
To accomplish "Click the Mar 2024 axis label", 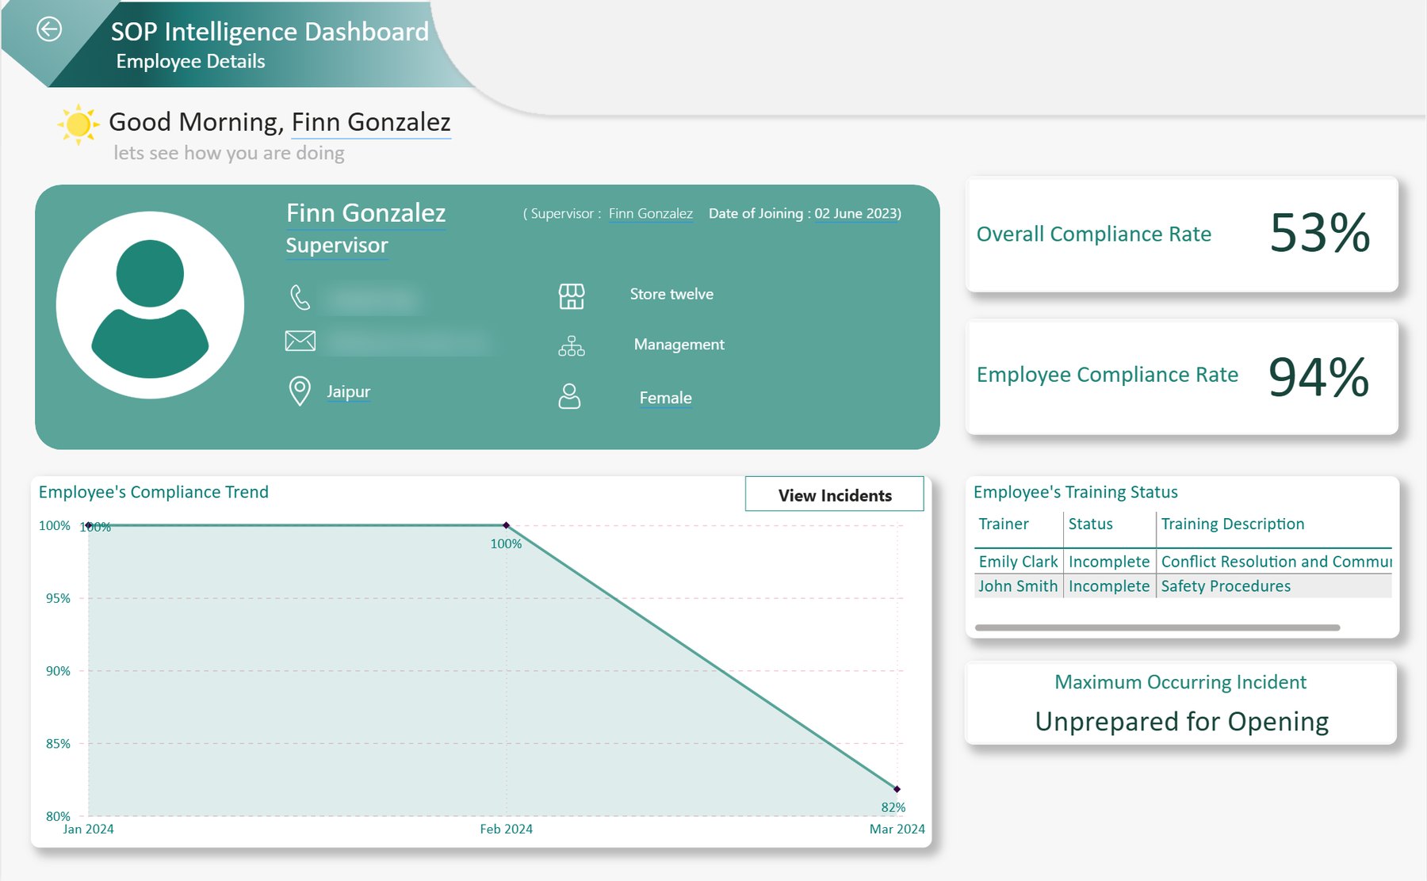I will tap(897, 829).
